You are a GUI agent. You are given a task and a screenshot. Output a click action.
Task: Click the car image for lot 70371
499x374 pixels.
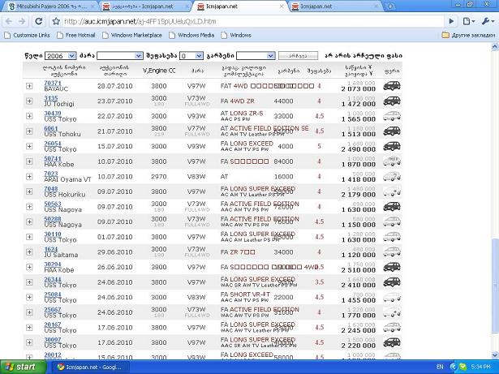pyautogui.click(x=392, y=86)
